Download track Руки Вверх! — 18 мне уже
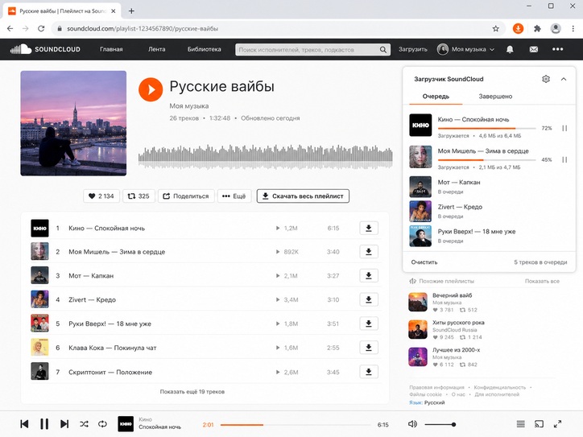This screenshot has width=583, height=437. click(x=369, y=324)
